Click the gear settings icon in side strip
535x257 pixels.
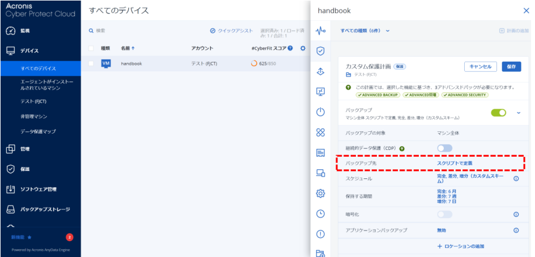click(x=320, y=194)
